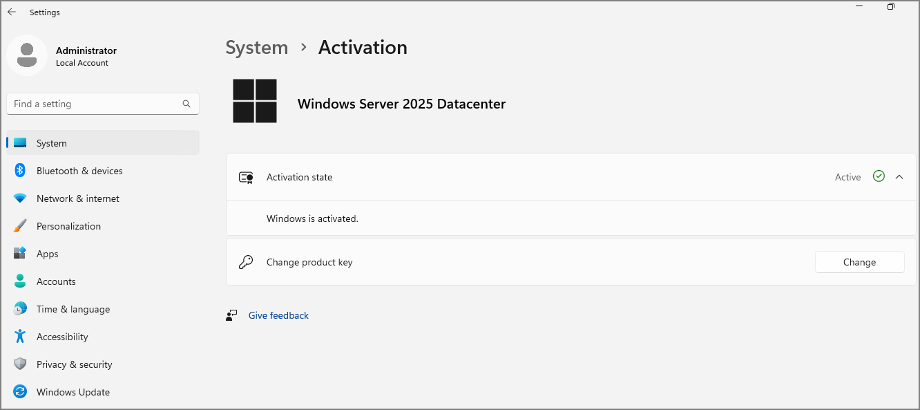Open the System settings category
This screenshot has width=920, height=410.
tap(103, 143)
